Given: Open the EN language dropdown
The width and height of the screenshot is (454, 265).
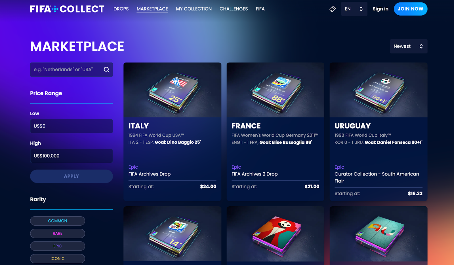Looking at the screenshot, I should tap(354, 9).
